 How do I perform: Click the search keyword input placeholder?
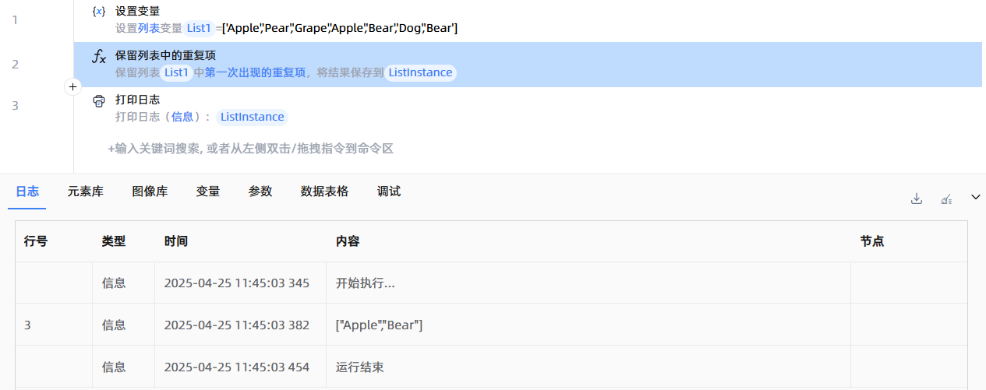click(250, 148)
